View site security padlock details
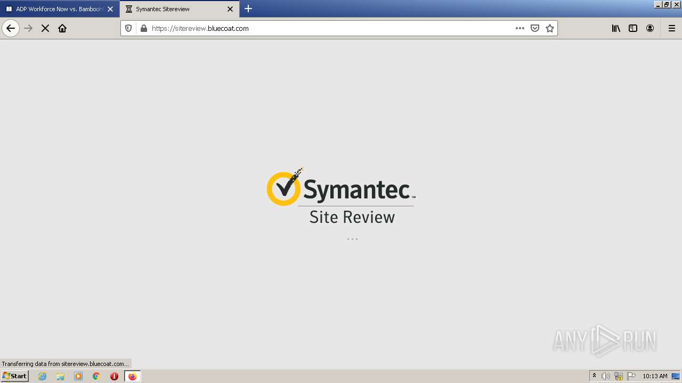Viewport: 682px width, 383px height. pos(143,28)
